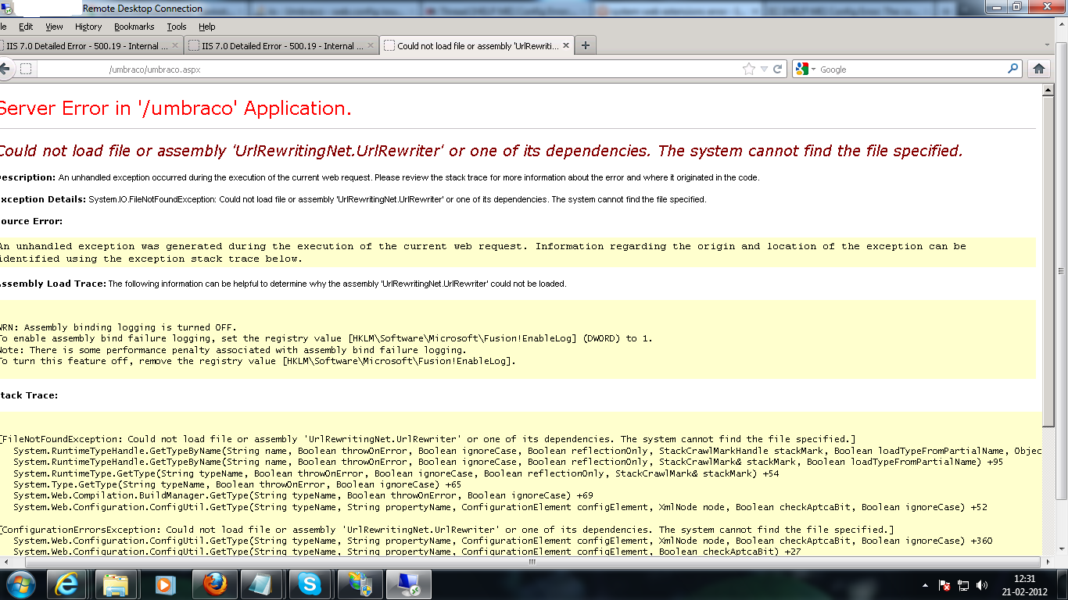Image resolution: width=1068 pixels, height=600 pixels.
Task: Go back with the browser back arrow
Action: 4,69
